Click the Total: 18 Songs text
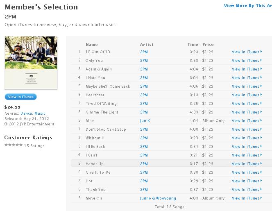The image size is (272, 211). (x=169, y=207)
